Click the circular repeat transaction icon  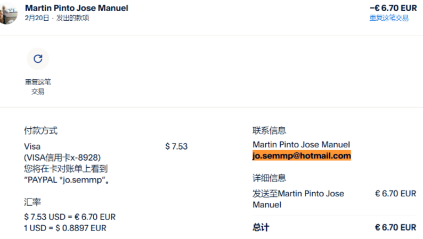click(38, 59)
